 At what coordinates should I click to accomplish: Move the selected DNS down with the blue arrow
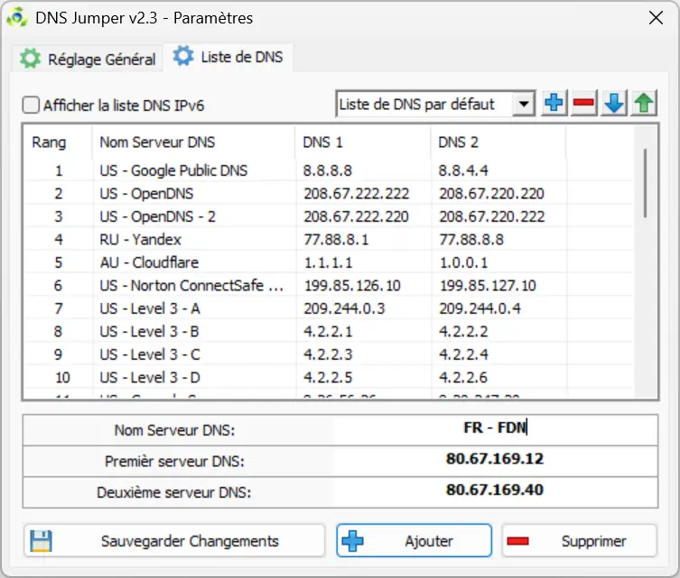(x=614, y=103)
